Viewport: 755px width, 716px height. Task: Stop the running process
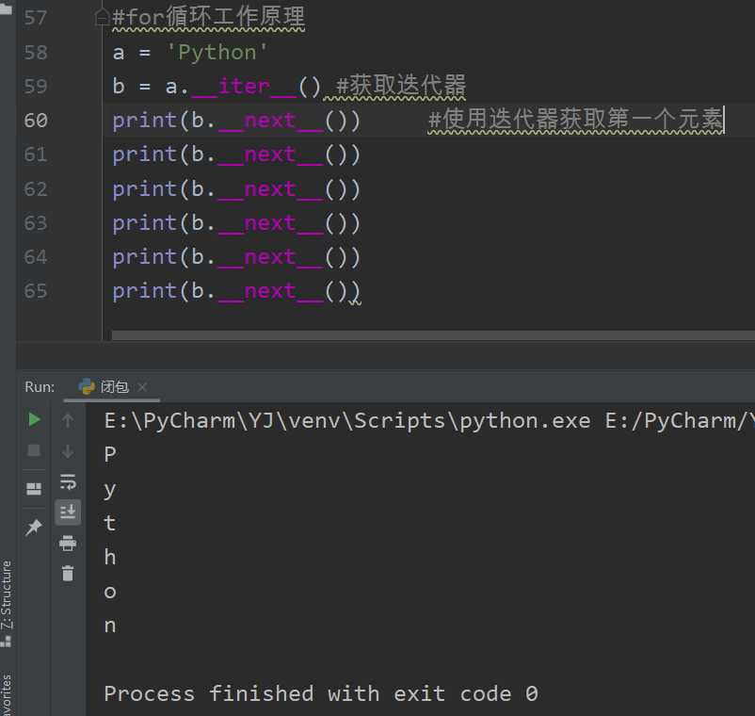pos(34,450)
